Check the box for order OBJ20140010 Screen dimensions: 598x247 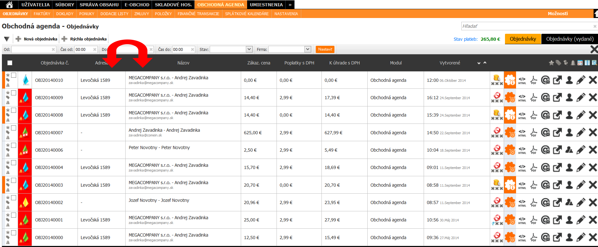click(14, 75)
